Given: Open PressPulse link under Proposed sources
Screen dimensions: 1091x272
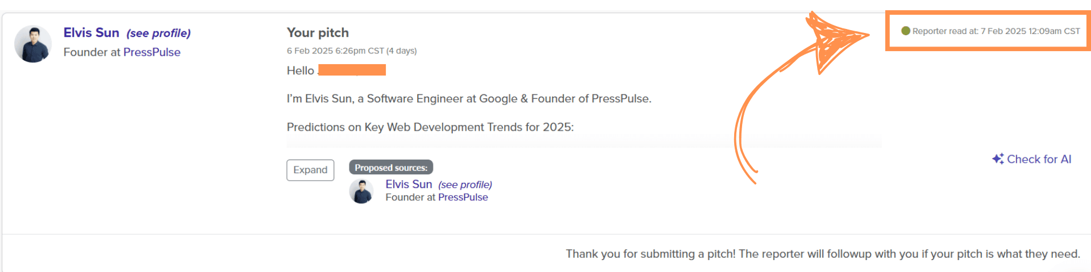Looking at the screenshot, I should [x=463, y=197].
